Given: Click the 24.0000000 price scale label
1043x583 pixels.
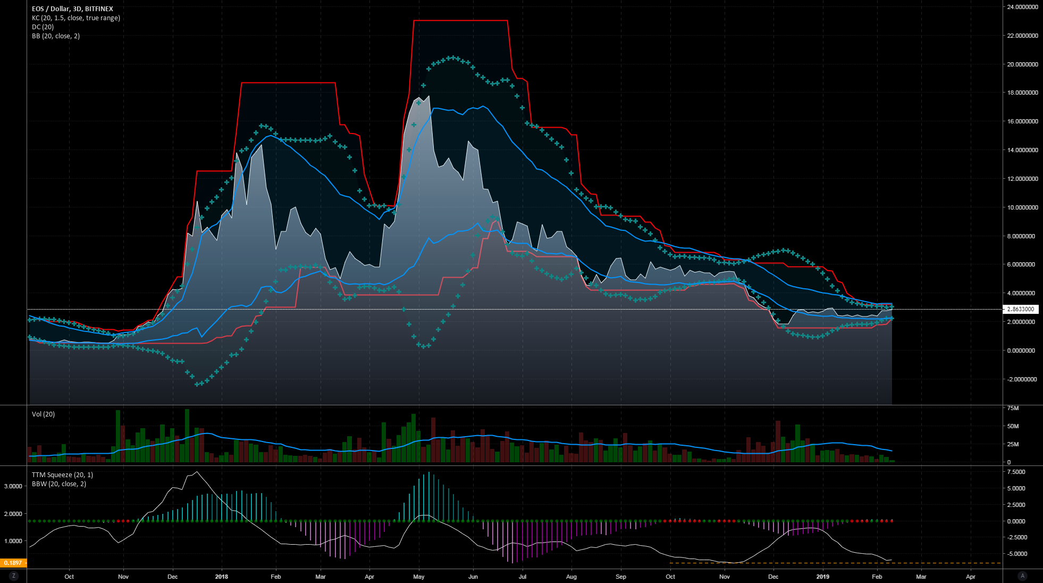Looking at the screenshot, I should (1022, 7).
